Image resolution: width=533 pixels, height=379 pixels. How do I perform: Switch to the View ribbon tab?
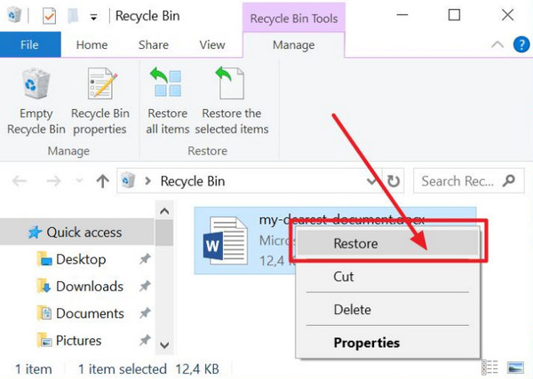(212, 45)
